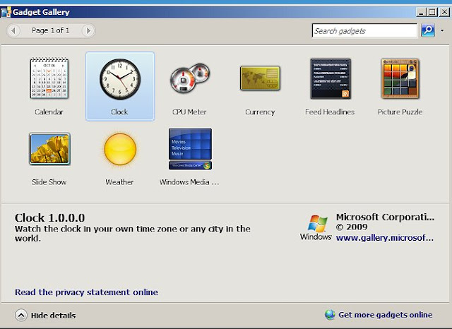Screen dimensions: 452x329
Task: Click the Feed Headlines label text
Action: coord(330,112)
